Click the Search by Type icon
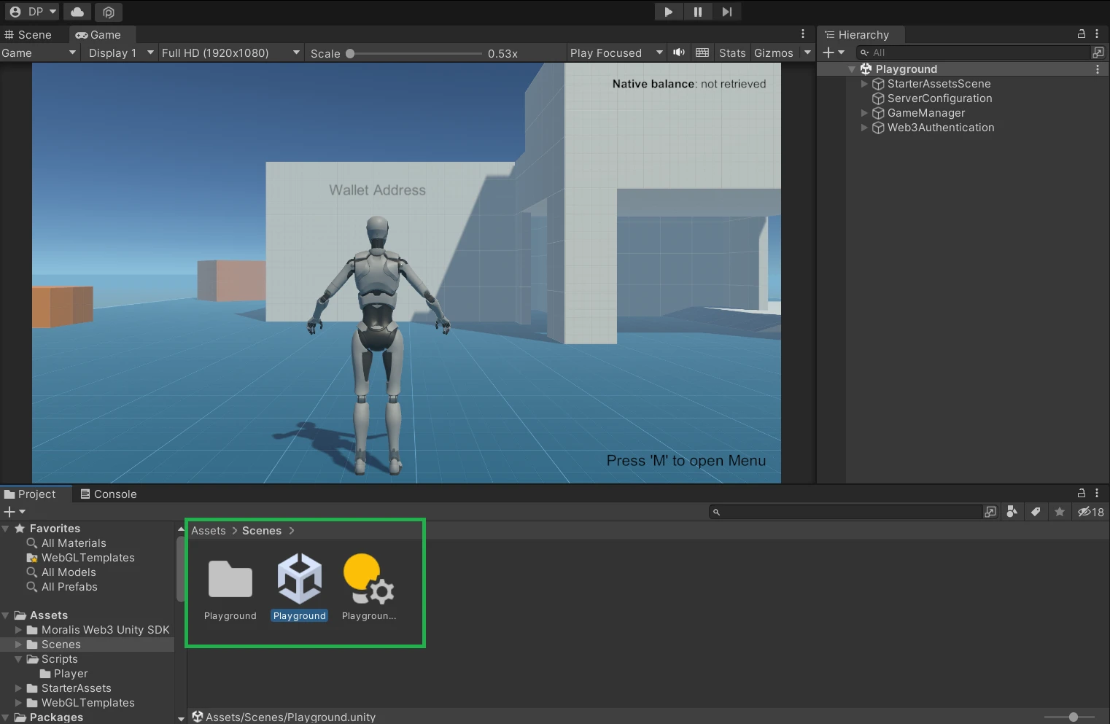The height and width of the screenshot is (724, 1110). 1012,512
